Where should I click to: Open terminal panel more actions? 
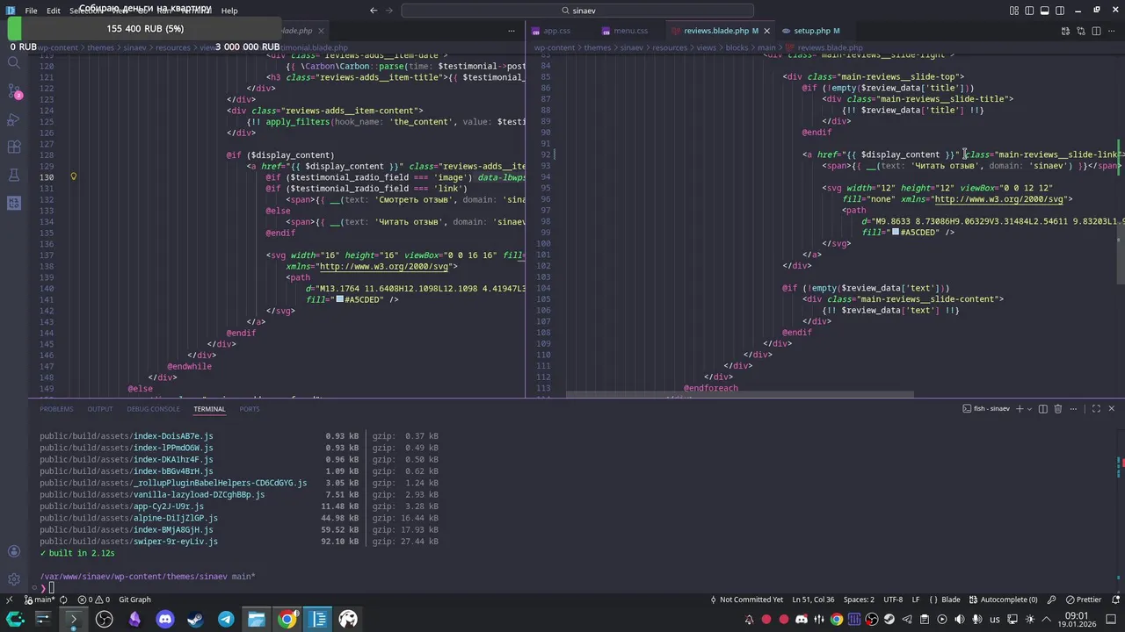pos(1073,409)
